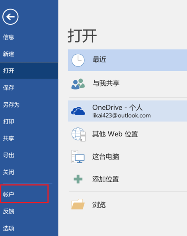Click the green plus add-place icon
The image size is (187, 236).
78,179
